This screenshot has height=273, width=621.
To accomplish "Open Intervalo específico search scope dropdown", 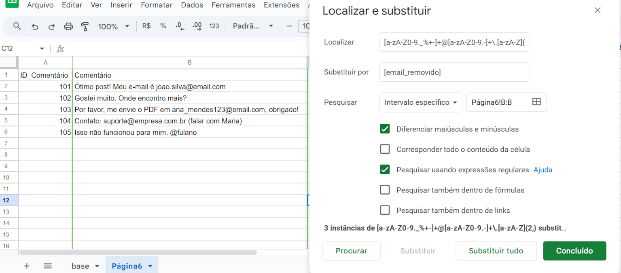I will (421, 102).
